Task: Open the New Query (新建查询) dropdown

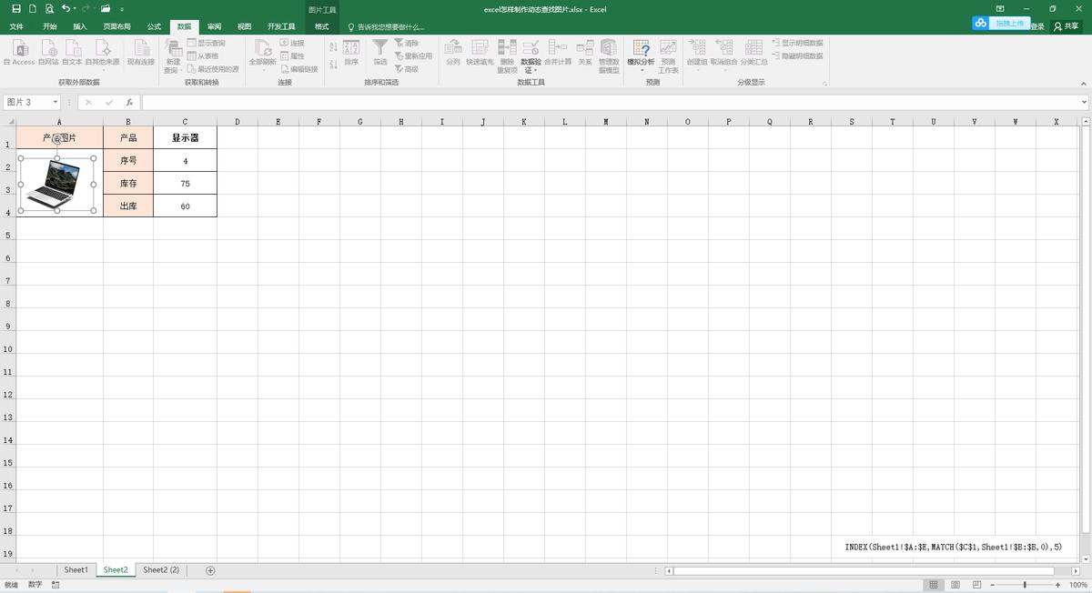Action: point(173,55)
